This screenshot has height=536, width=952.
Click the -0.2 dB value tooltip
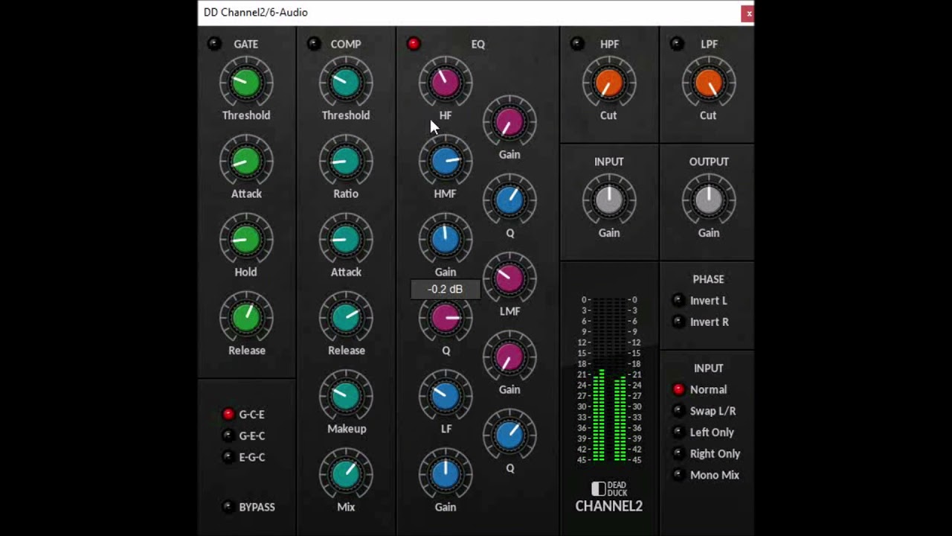tap(446, 290)
